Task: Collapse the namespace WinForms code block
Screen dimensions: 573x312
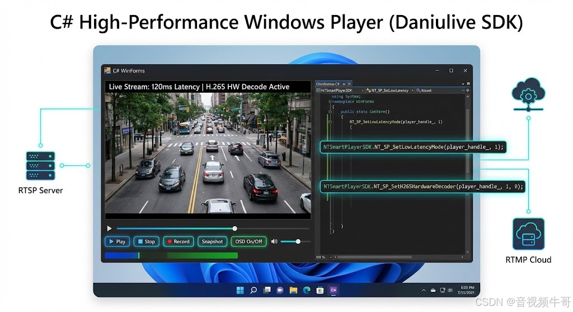Action: (330, 102)
